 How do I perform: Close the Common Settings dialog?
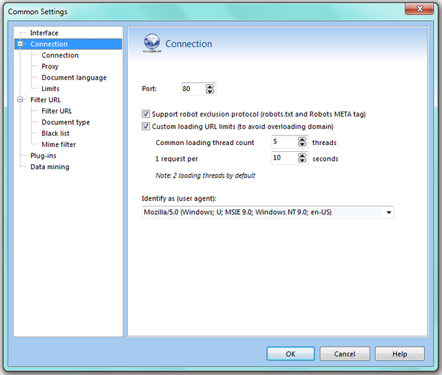click(419, 9)
